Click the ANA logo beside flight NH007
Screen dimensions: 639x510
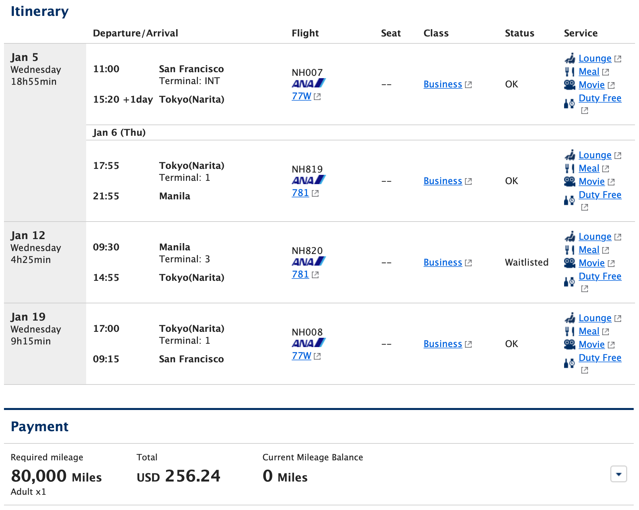point(308,84)
